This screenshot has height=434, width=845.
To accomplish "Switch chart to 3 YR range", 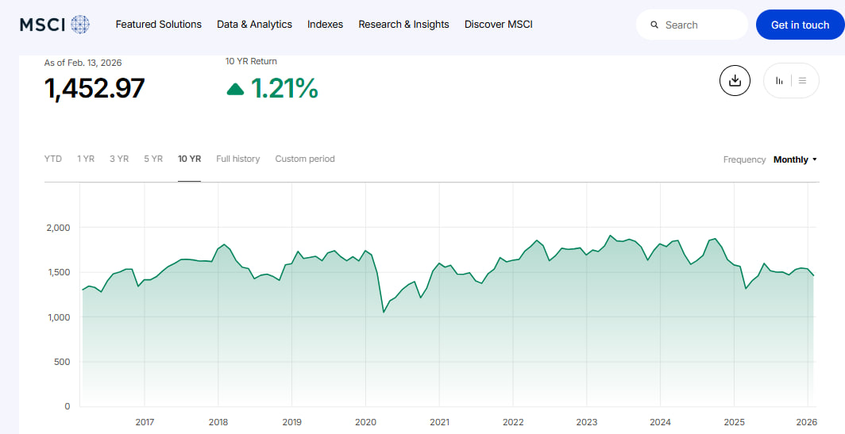I will (x=119, y=159).
